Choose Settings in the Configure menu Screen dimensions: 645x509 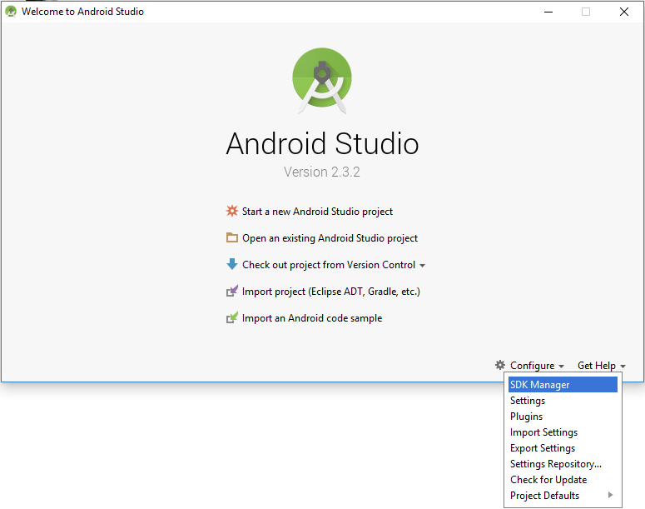[563, 400]
